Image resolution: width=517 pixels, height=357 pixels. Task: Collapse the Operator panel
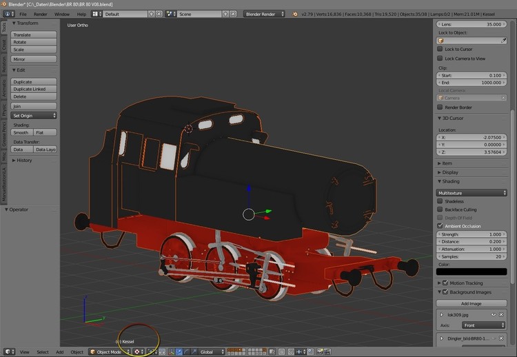(6, 210)
